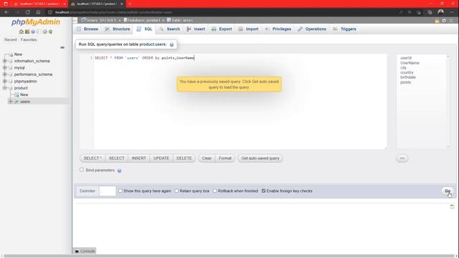Click the yellow lock bookmark icon at top right
Image resolution: width=459 pixels, height=258 pixels.
coord(437,21)
